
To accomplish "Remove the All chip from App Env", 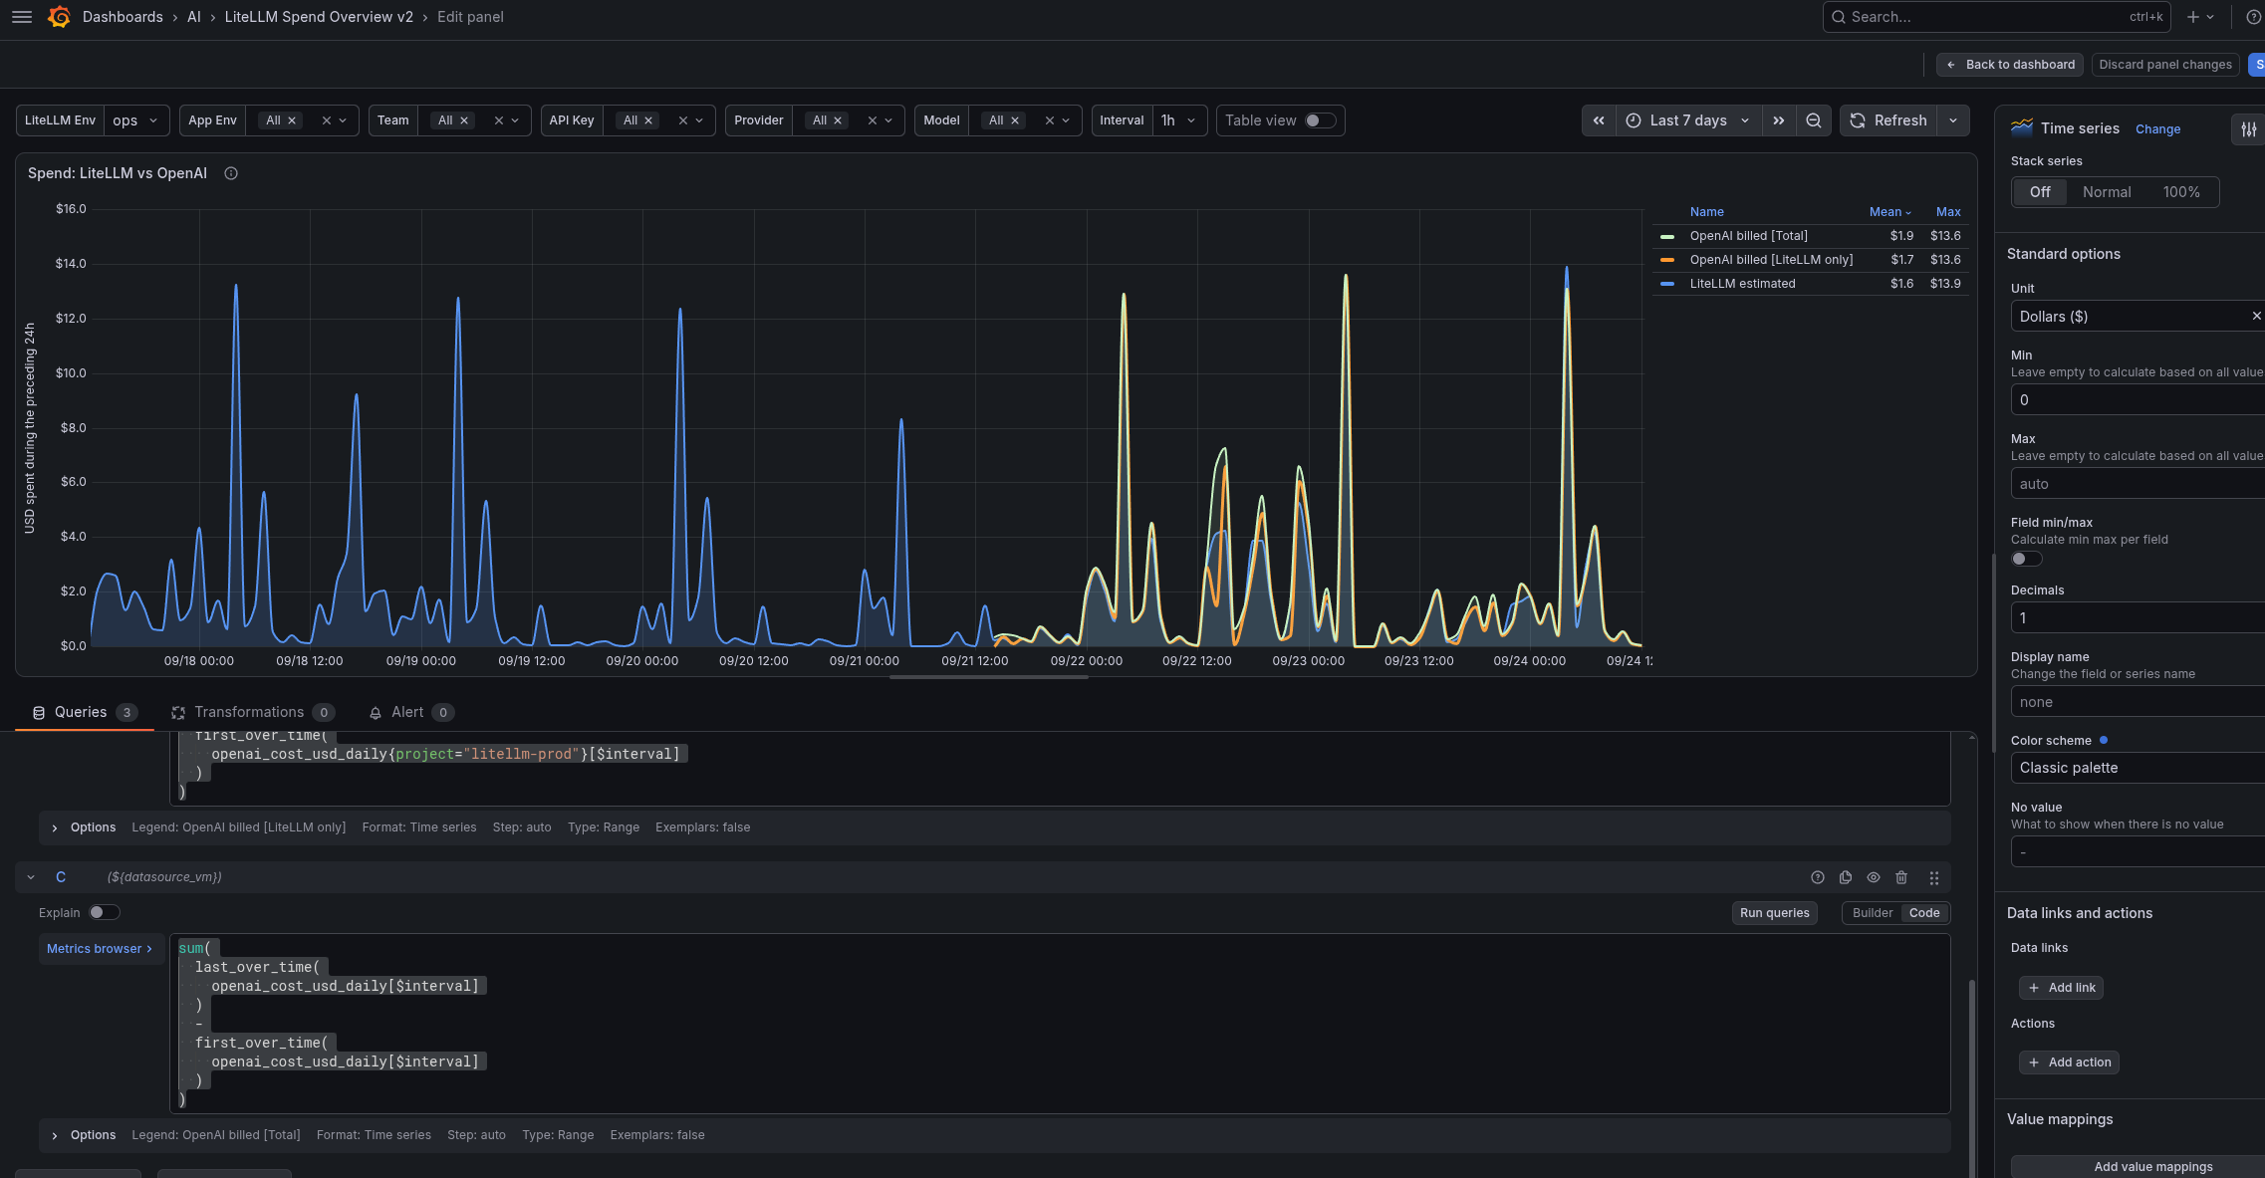I will coord(292,120).
